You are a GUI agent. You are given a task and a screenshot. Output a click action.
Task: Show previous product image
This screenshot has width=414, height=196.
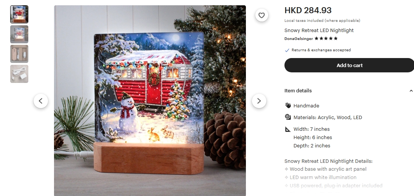click(41, 101)
